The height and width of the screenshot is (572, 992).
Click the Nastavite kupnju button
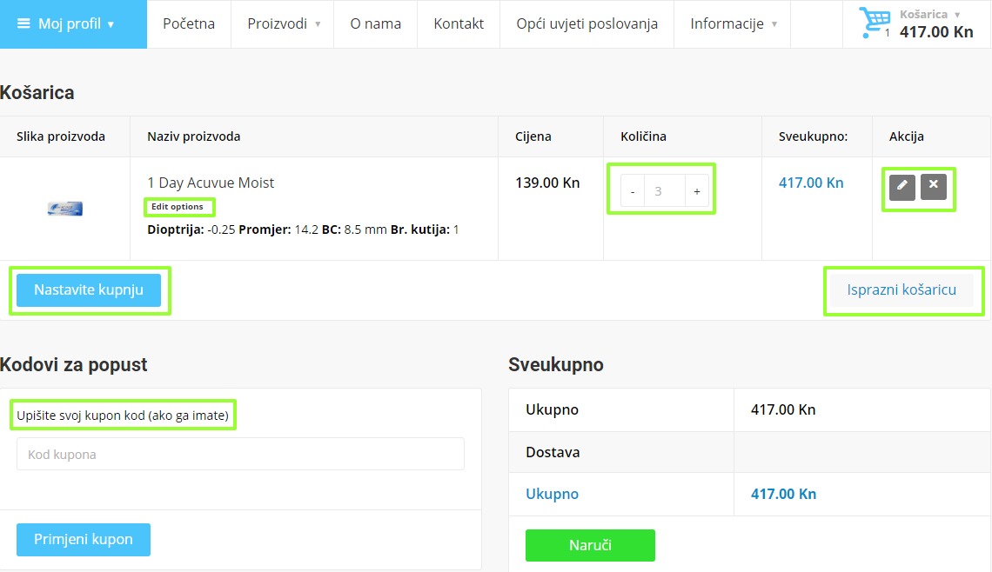click(90, 289)
